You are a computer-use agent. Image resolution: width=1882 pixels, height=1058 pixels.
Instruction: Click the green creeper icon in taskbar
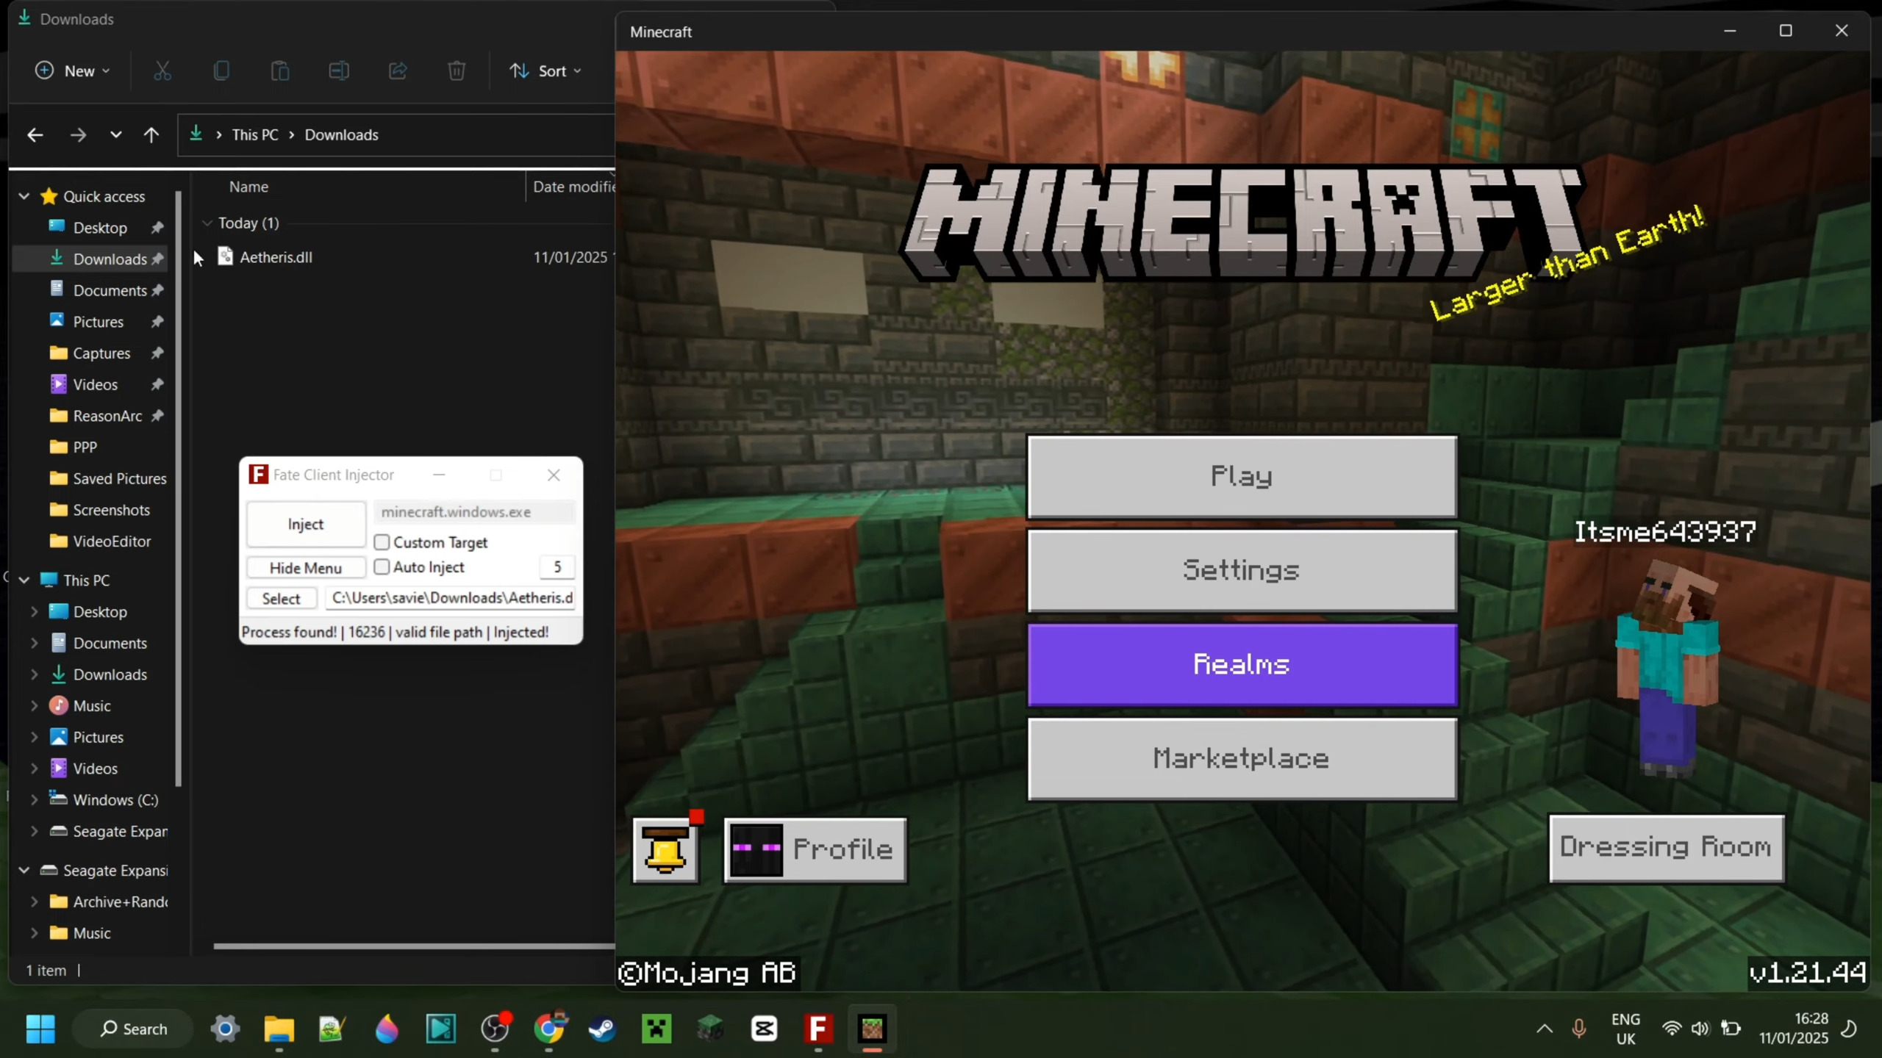pyautogui.click(x=656, y=1028)
